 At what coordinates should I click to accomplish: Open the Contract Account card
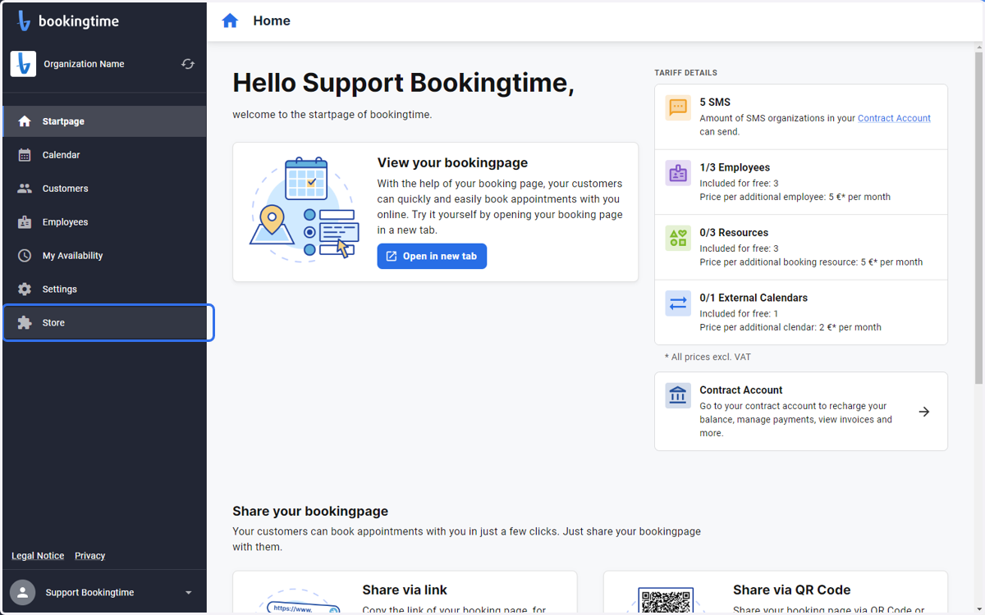[801, 412]
